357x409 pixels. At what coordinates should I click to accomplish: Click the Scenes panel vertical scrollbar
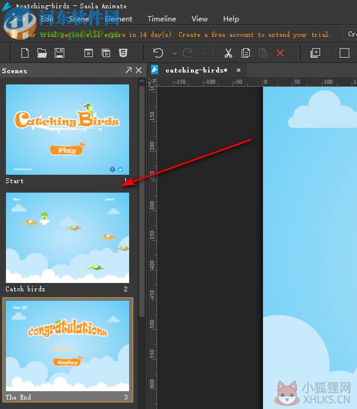[x=142, y=201]
